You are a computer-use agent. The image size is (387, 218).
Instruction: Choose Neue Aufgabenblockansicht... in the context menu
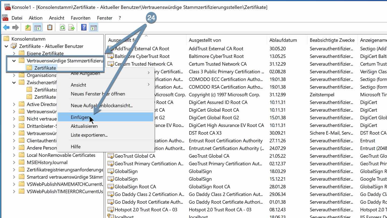[105, 106]
